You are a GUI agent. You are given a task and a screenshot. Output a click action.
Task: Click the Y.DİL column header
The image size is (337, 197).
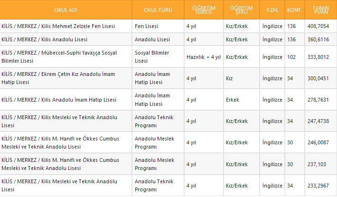[x=272, y=9]
